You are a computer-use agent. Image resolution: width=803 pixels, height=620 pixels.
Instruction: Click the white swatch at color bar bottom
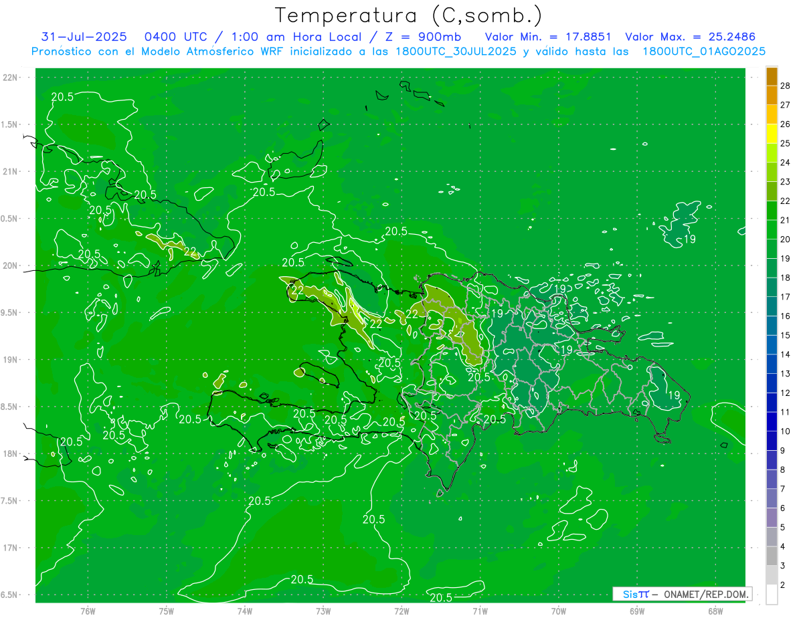pyautogui.click(x=772, y=595)
